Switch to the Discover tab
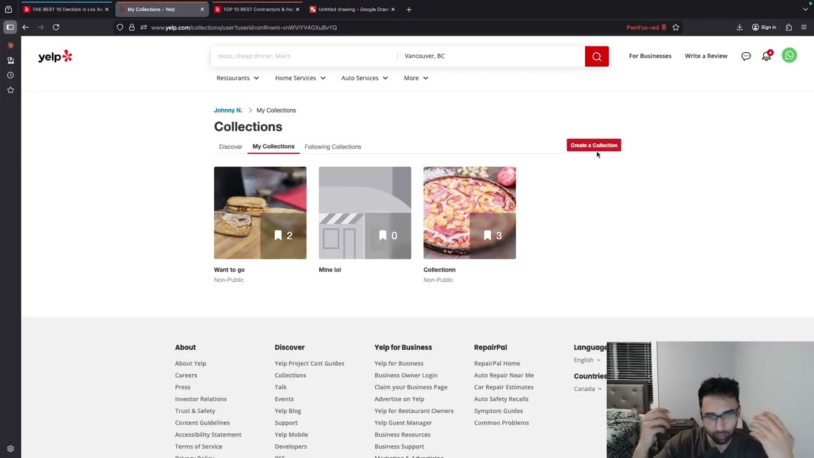 (231, 146)
